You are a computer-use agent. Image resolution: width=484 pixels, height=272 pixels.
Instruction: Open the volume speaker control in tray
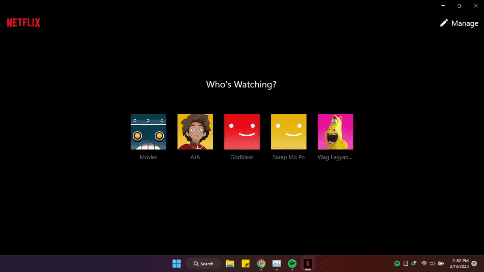(x=432, y=264)
